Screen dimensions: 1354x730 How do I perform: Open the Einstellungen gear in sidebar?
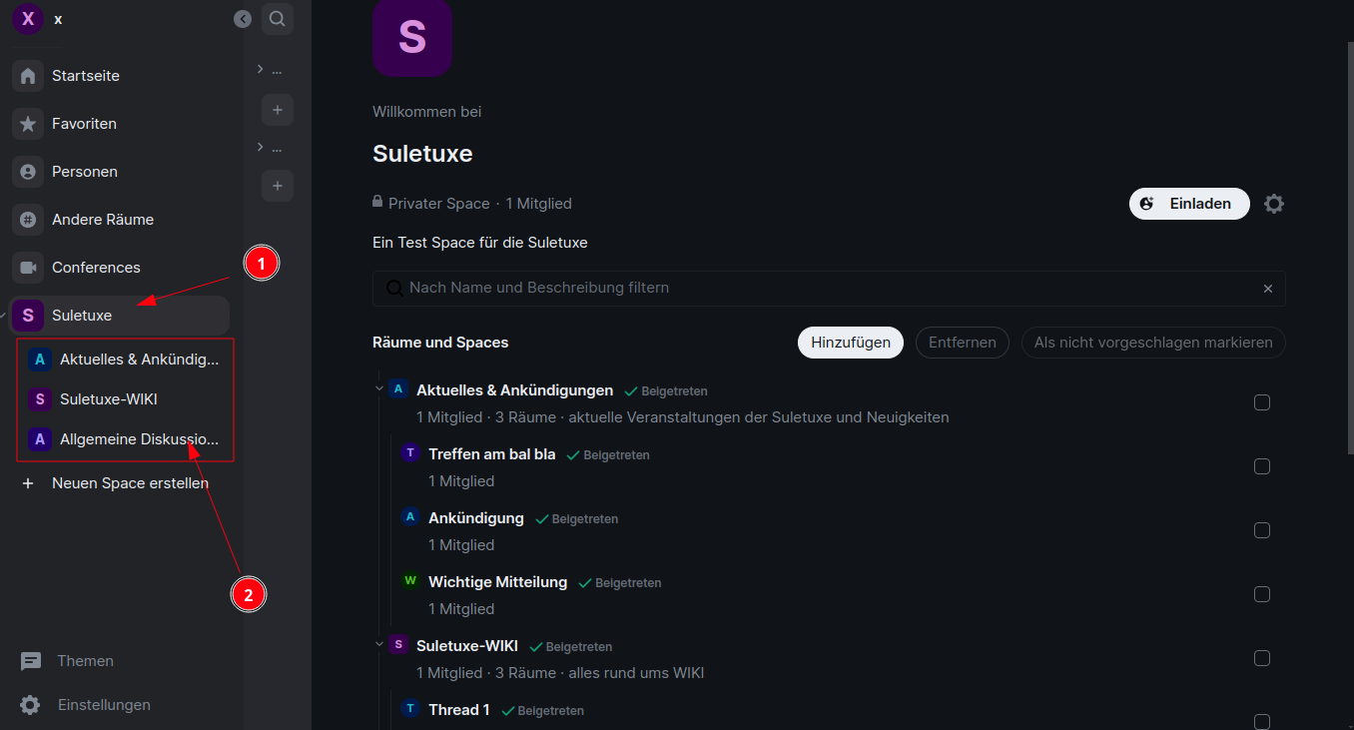click(x=31, y=705)
